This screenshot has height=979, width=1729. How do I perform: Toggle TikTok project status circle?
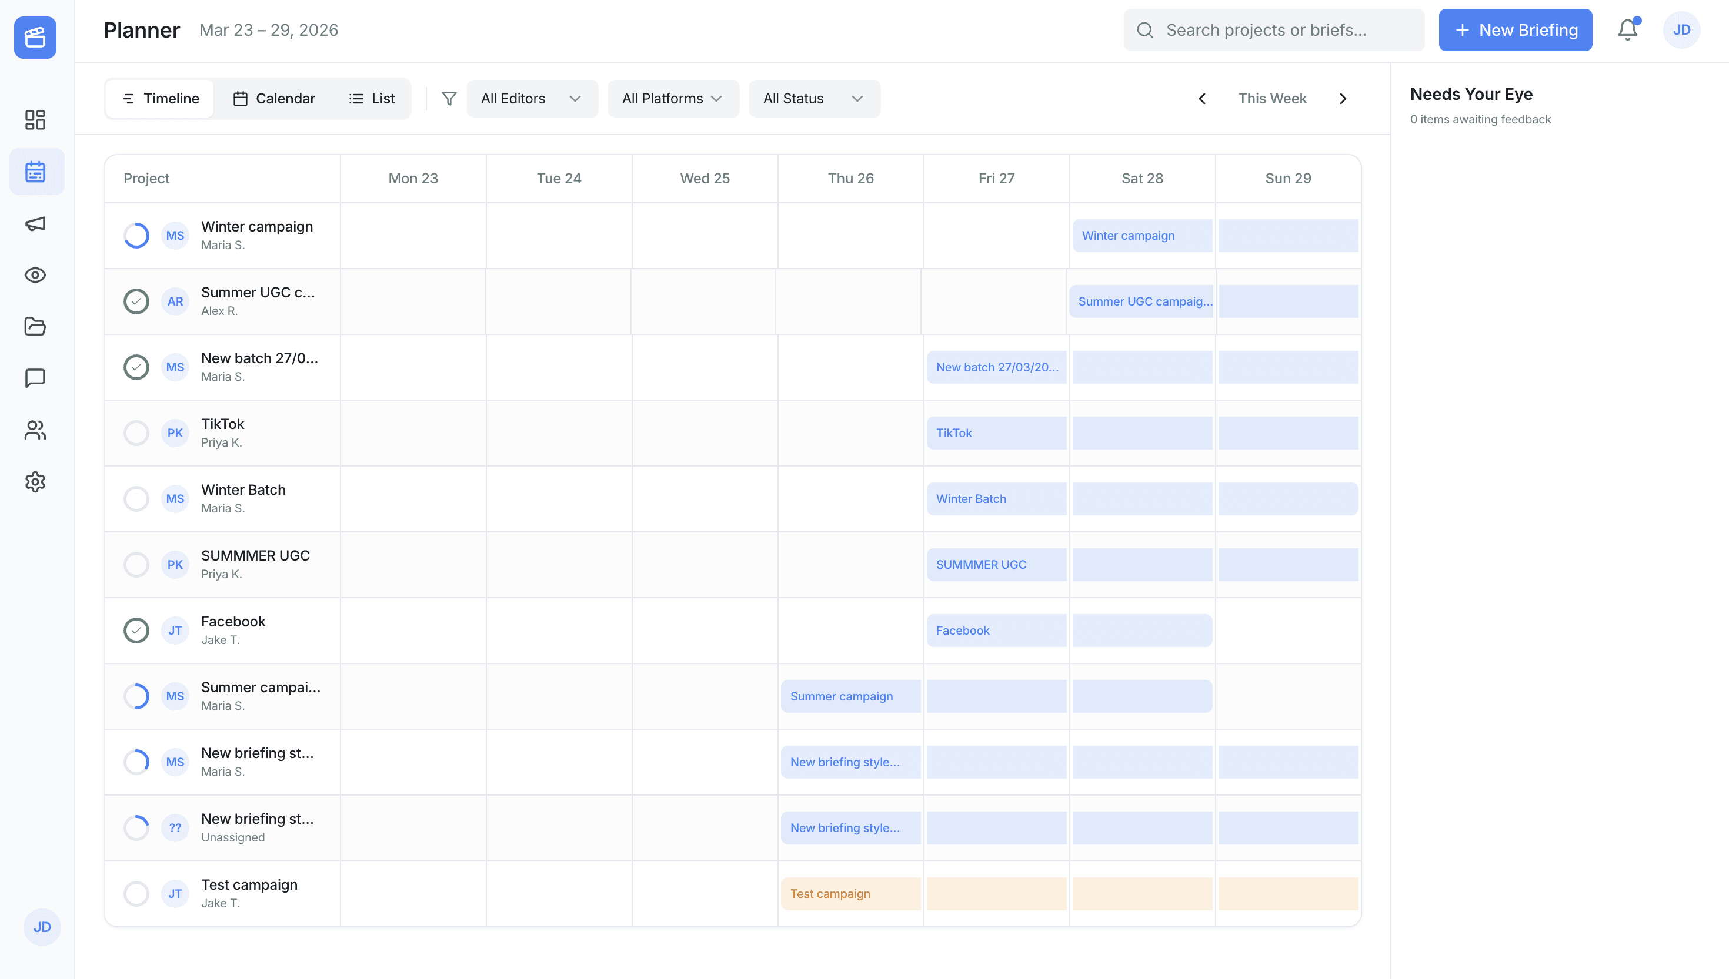(x=136, y=433)
